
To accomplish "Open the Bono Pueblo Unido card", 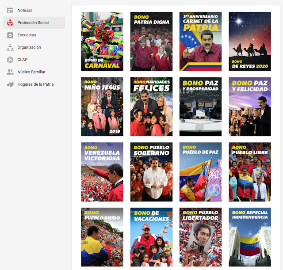I will [x=102, y=237].
